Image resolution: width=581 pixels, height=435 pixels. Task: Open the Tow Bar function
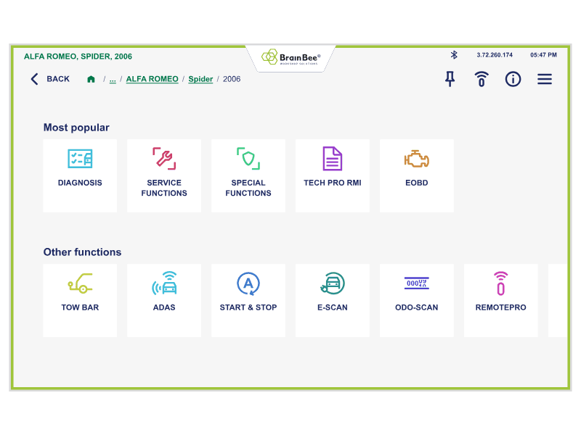point(80,300)
